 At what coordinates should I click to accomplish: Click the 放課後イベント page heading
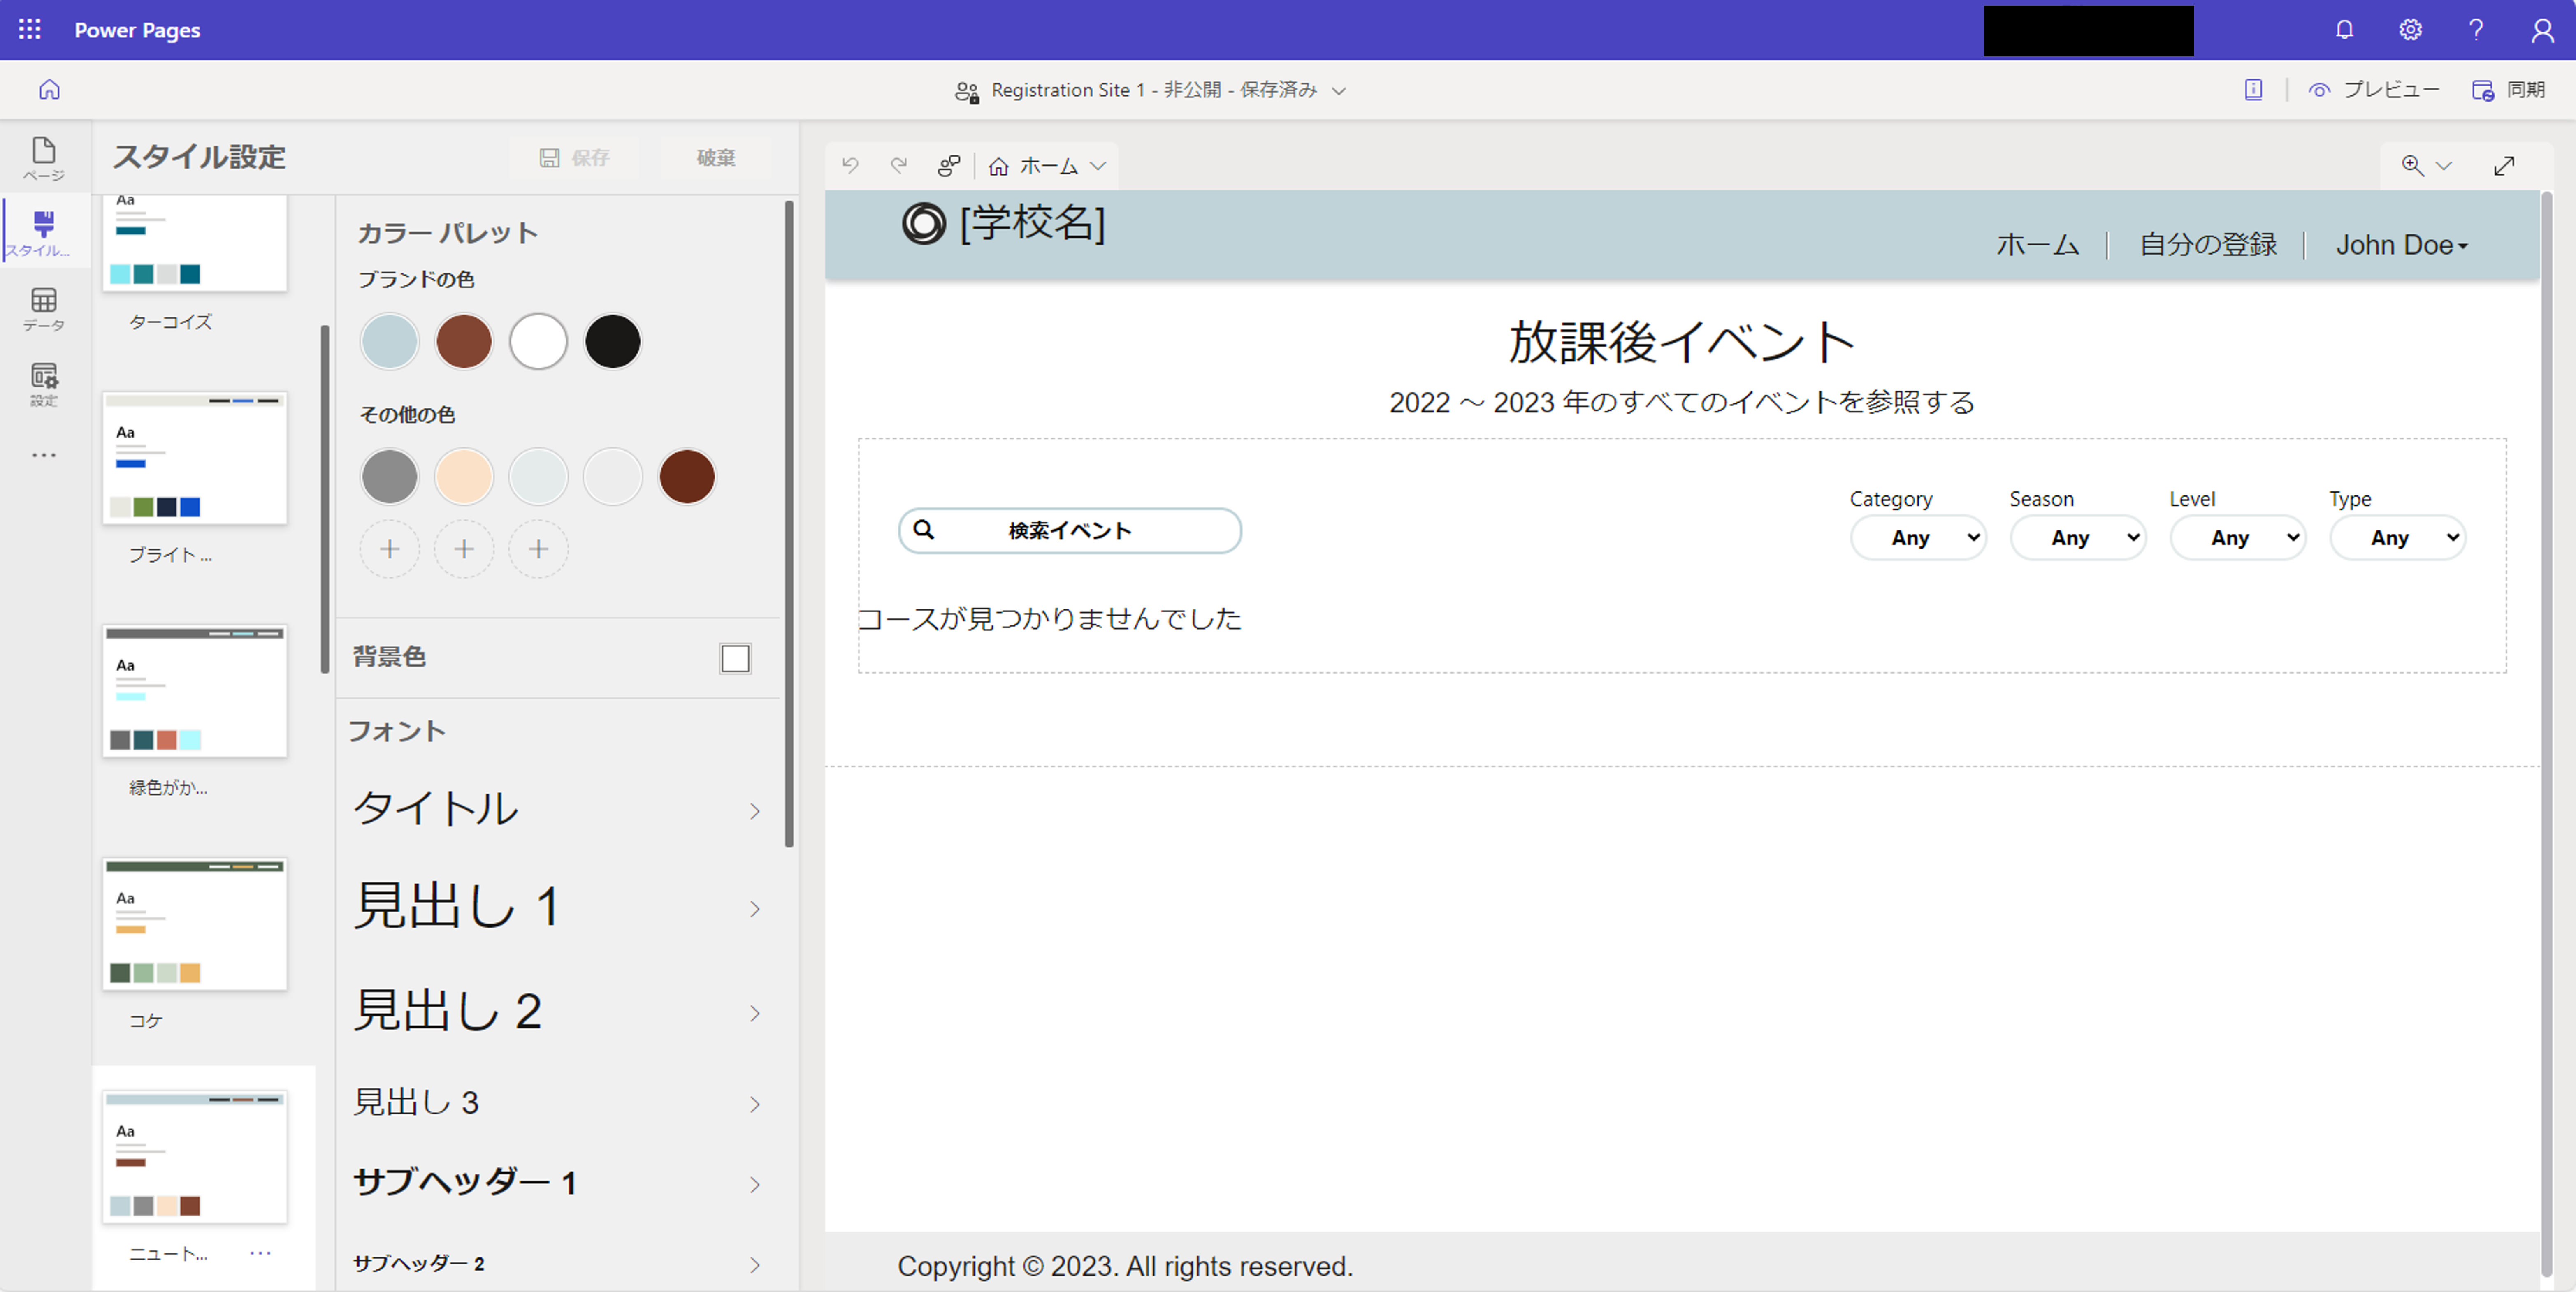(x=1682, y=342)
